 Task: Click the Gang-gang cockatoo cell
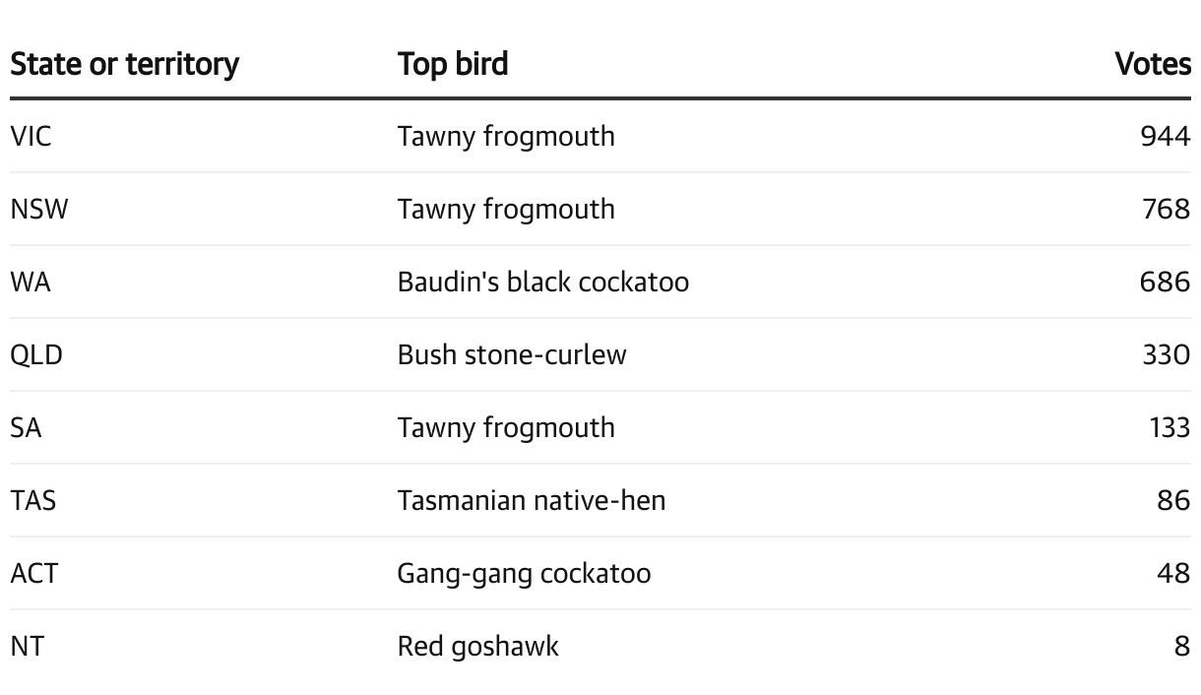coord(524,573)
